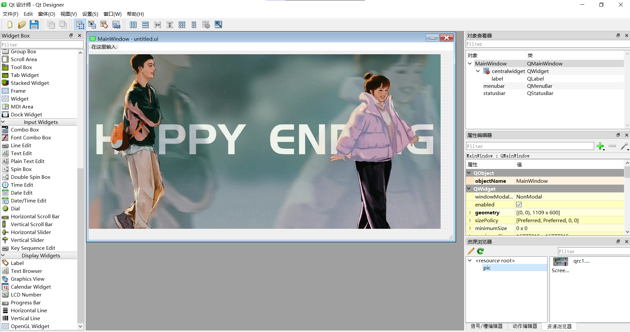Screen dimensions: 630x332
Task: Open the 文件(F) menu
Action: 11,14
